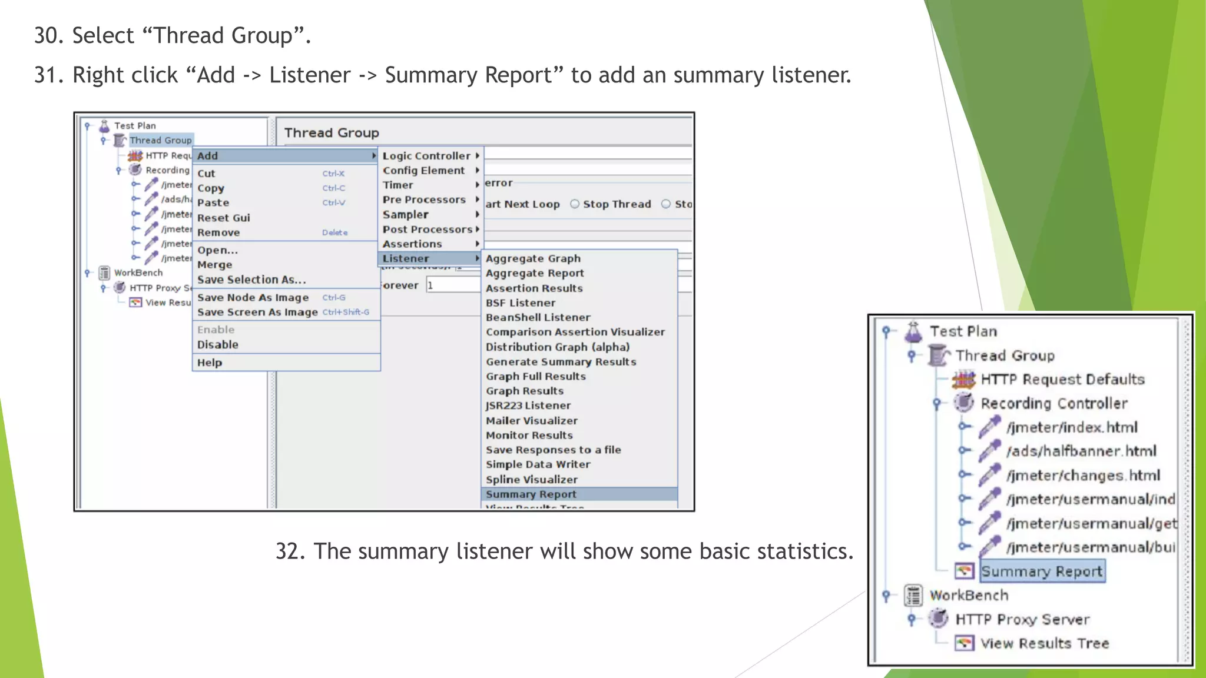Screen dimensions: 1206x678
Task: Collapse the Test Plan node in left tree
Action: click(88, 126)
